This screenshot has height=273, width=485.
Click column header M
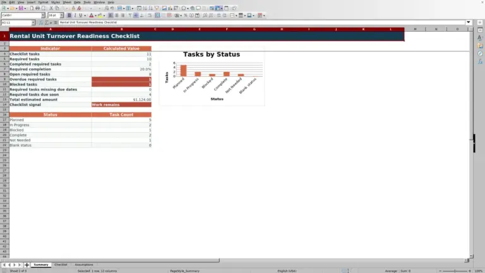tap(415, 29)
